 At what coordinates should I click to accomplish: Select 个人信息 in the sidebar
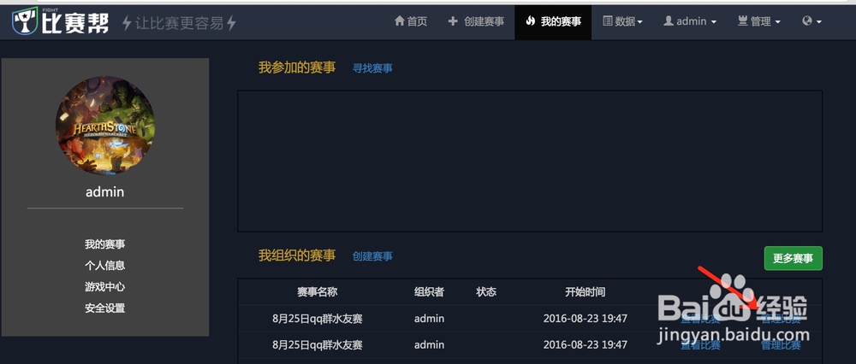[x=104, y=266]
